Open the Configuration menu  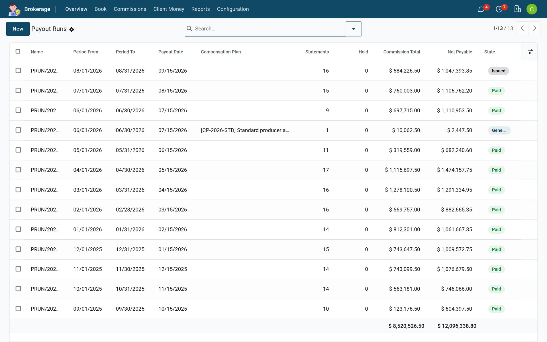point(233,9)
